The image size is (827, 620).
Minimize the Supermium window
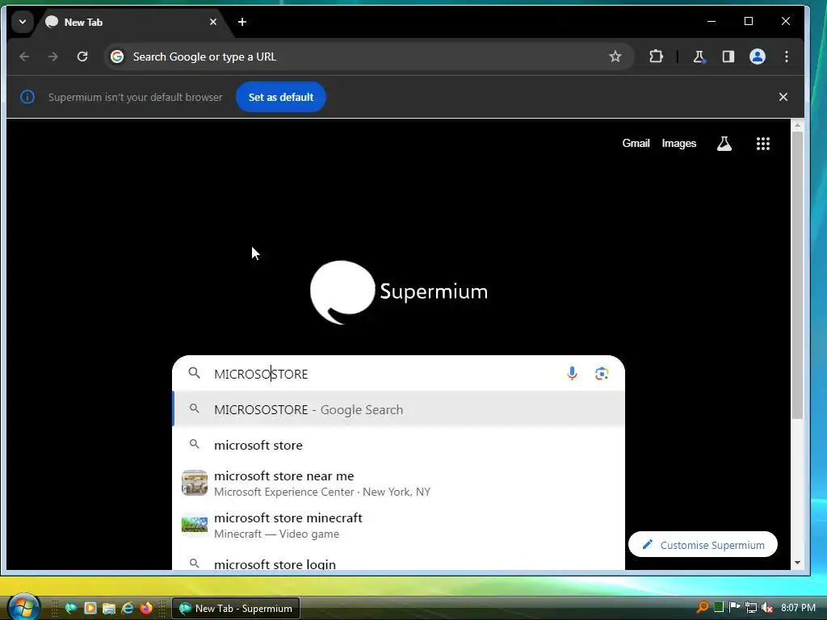click(712, 21)
